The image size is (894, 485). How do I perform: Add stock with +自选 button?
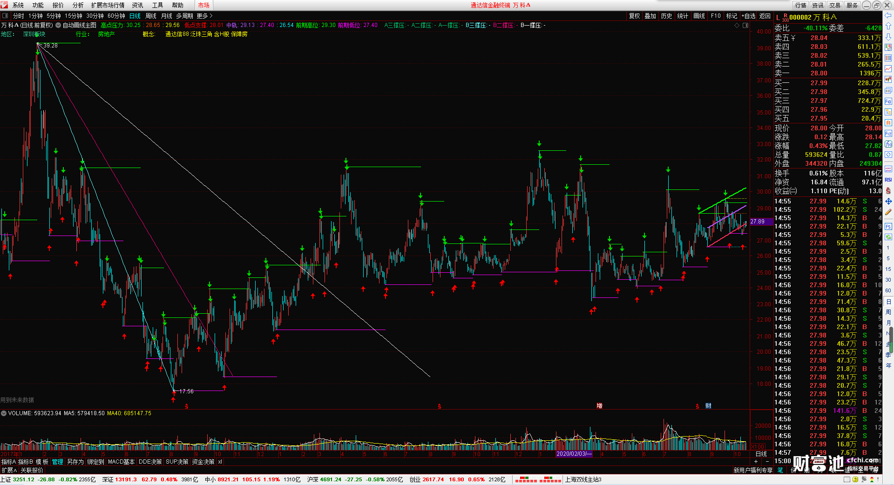tap(748, 16)
